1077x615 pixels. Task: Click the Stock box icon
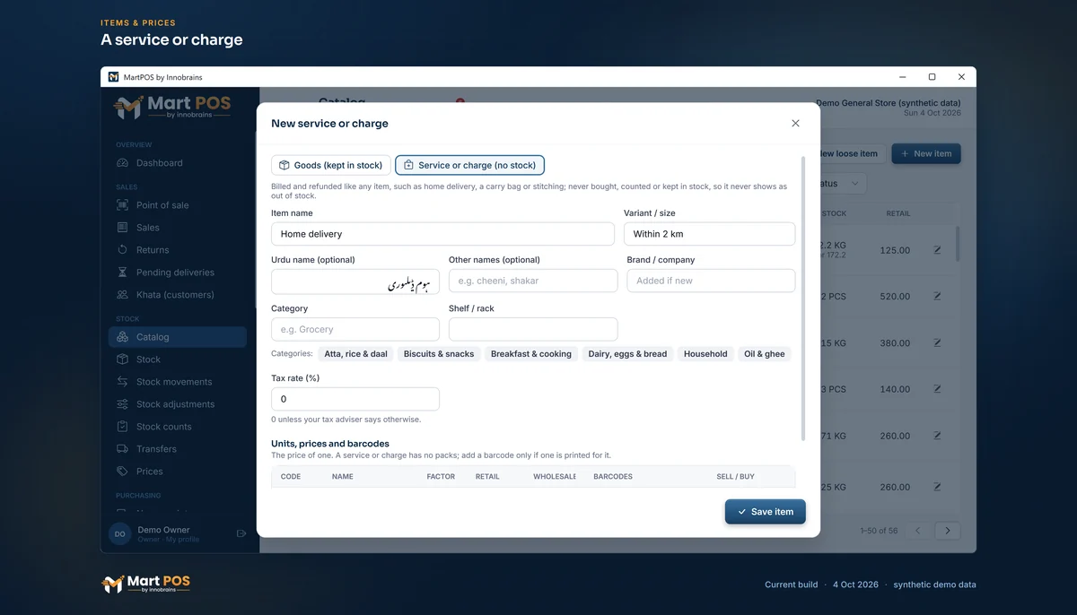[122, 359]
